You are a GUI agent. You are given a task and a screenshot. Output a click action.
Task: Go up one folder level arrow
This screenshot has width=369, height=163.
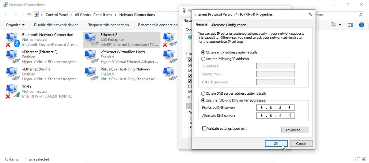(x=29, y=15)
